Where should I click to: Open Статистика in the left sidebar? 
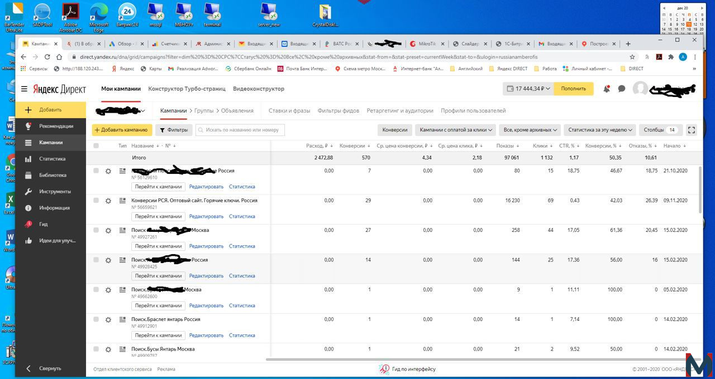tap(51, 159)
